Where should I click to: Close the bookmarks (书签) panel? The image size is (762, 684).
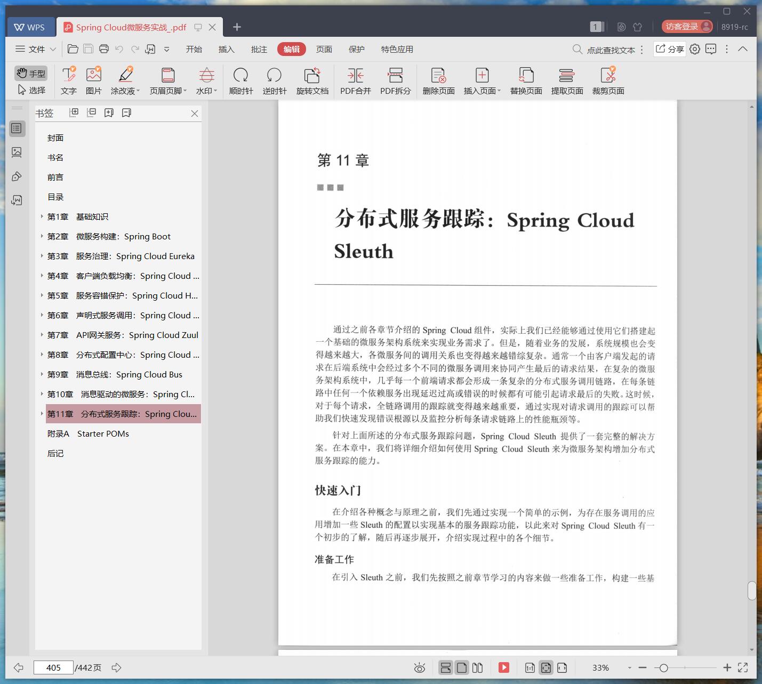(x=195, y=114)
